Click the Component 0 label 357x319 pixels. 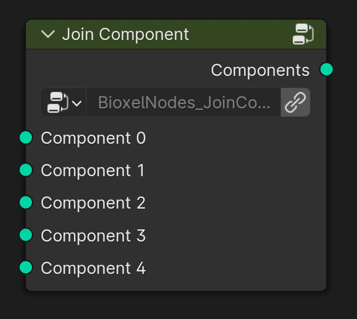[93, 138]
